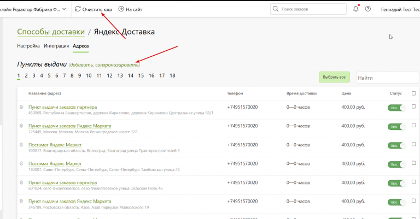The image size is (420, 219).
Task: Click the Название (адрес) column header
Action: [x=45, y=93]
